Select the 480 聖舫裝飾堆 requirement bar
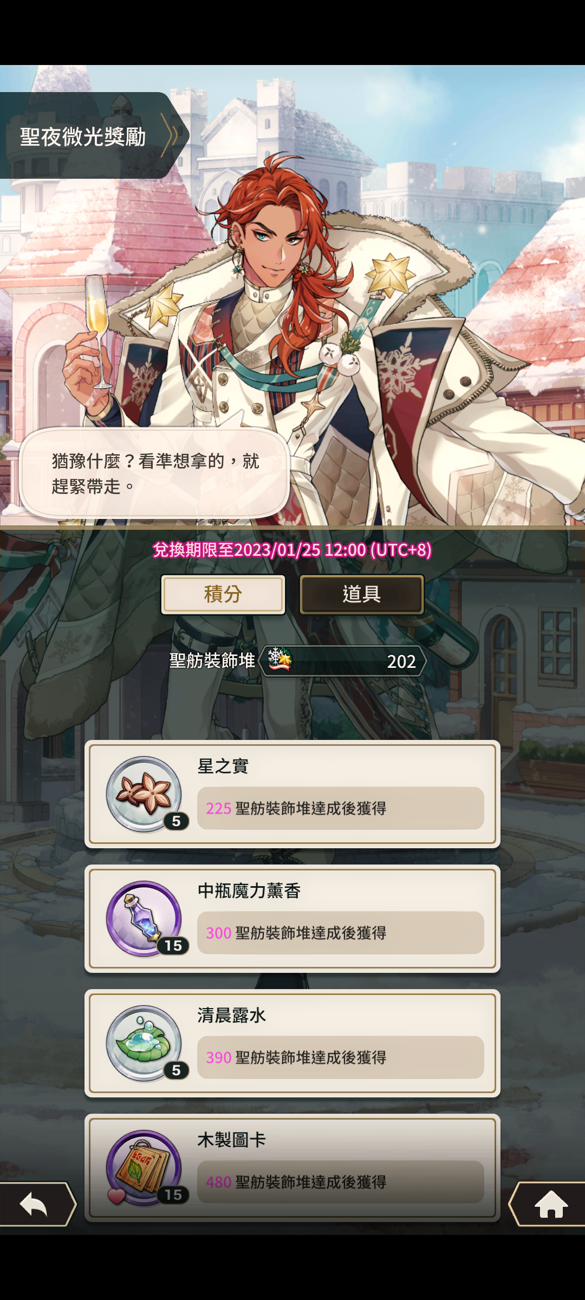Image resolution: width=585 pixels, height=1300 pixels. 340,1182
